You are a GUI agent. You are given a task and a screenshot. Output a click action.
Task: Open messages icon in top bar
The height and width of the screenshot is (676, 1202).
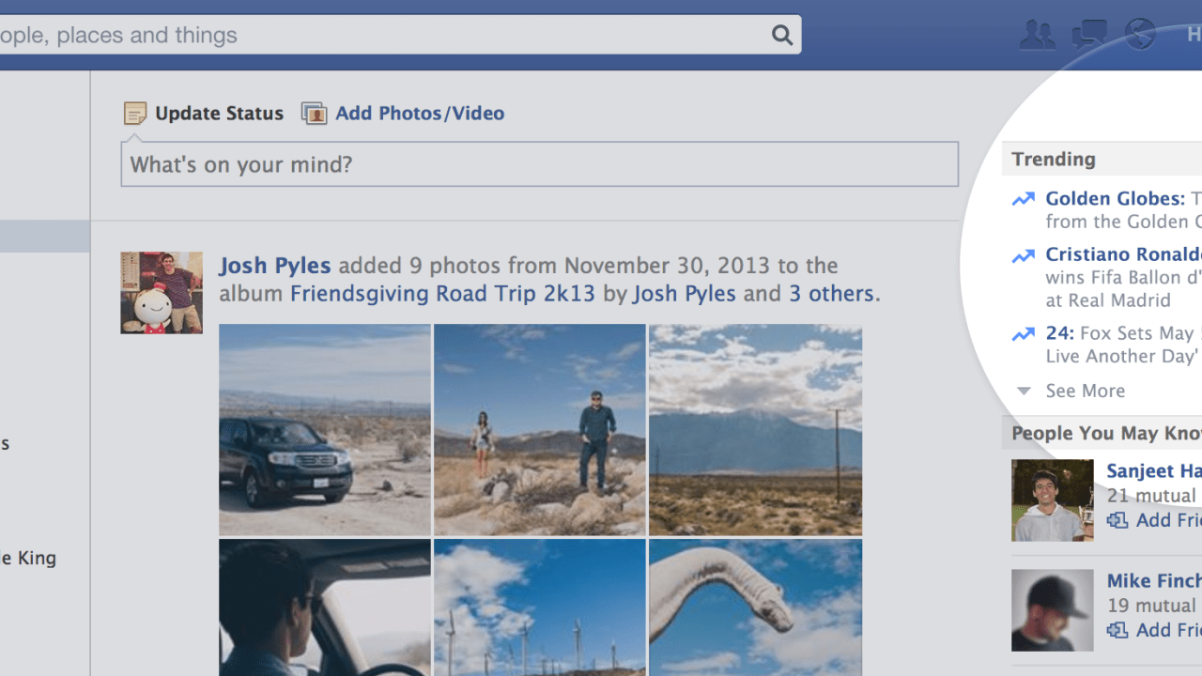click(x=1089, y=35)
